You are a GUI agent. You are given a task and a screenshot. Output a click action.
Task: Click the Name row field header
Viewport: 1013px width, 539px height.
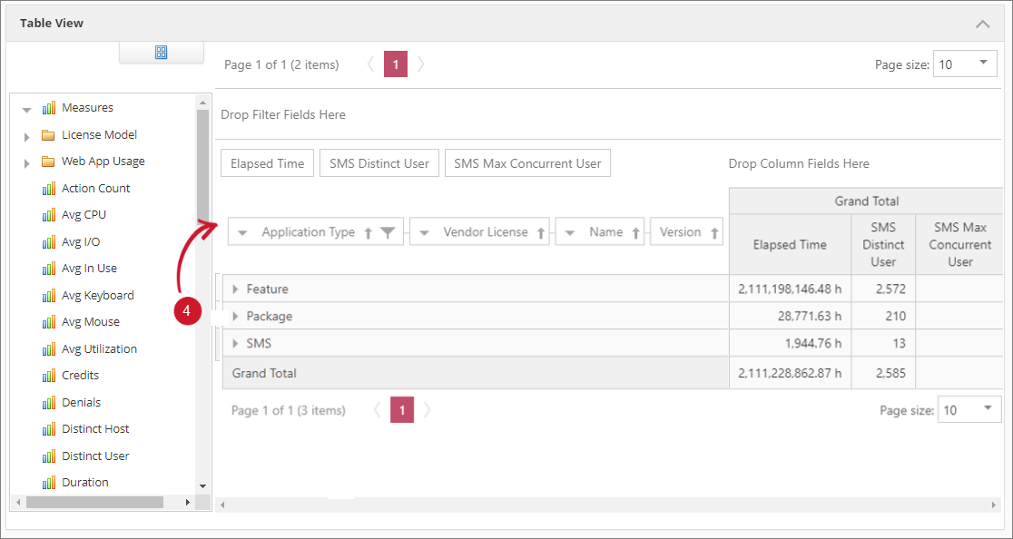(605, 232)
